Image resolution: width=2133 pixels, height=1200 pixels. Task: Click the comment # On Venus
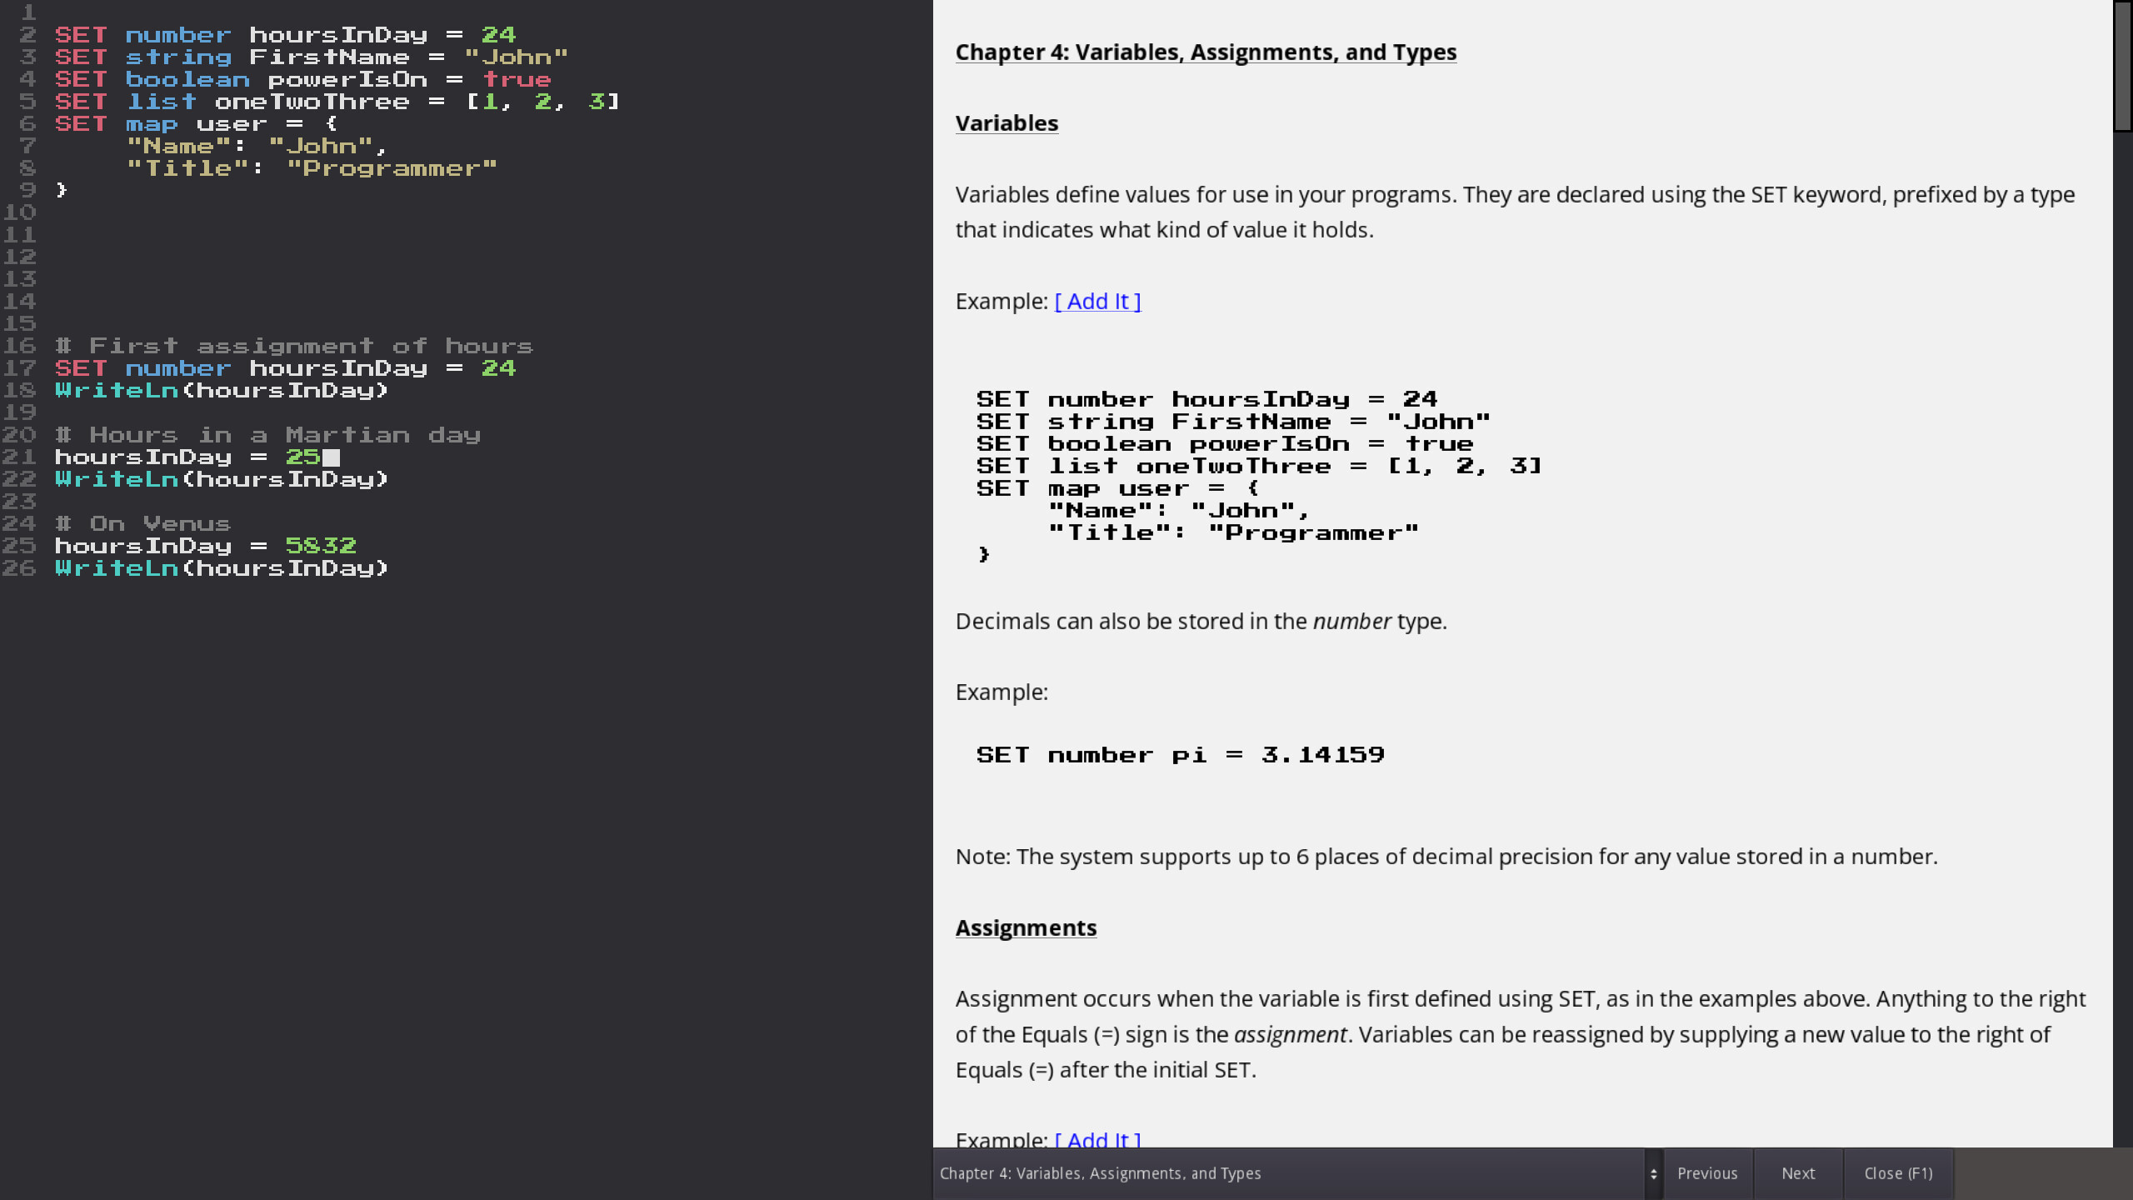coord(142,523)
